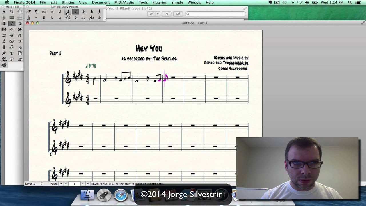Select the MIDI tool

coord(19,29)
